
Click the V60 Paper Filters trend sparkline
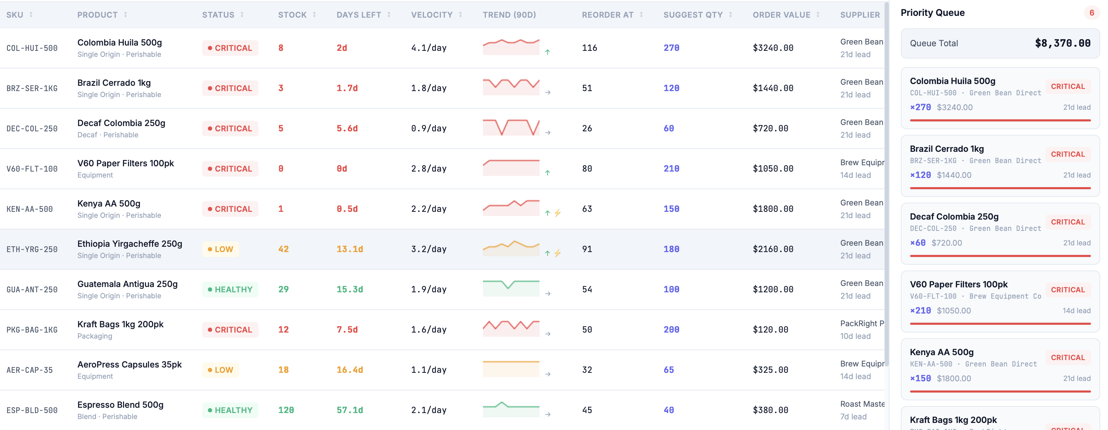(511, 168)
